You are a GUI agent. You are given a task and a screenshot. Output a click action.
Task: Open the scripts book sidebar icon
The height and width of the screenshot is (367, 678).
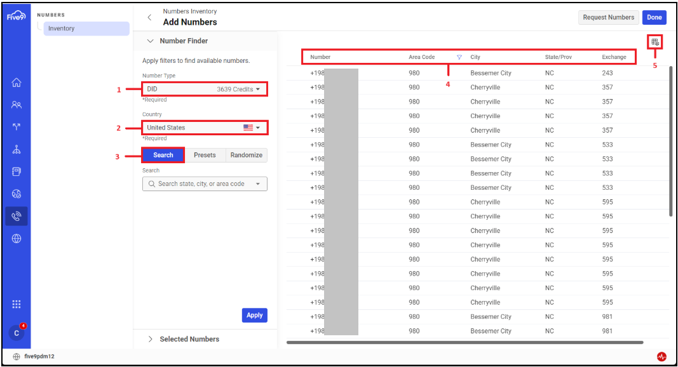(x=17, y=171)
